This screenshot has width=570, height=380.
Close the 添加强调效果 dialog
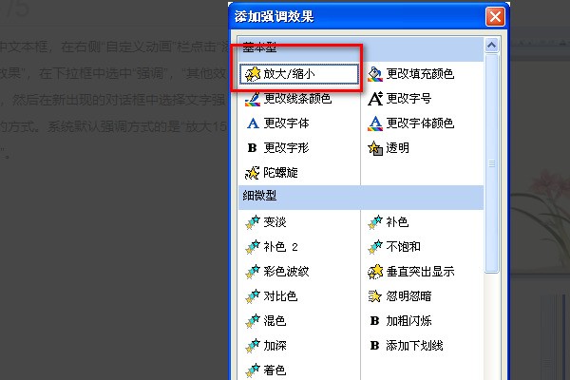[x=495, y=17]
